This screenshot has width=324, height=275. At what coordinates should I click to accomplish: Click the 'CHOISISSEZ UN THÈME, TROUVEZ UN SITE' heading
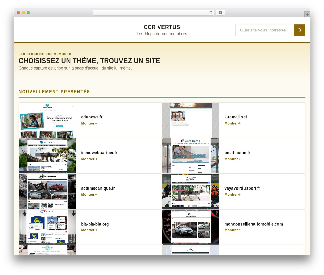coord(89,61)
